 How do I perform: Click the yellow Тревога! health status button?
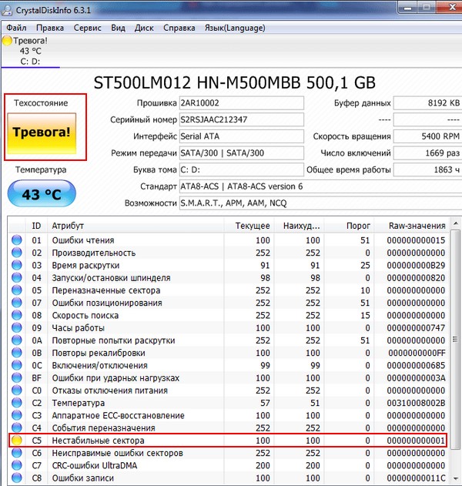click(41, 132)
